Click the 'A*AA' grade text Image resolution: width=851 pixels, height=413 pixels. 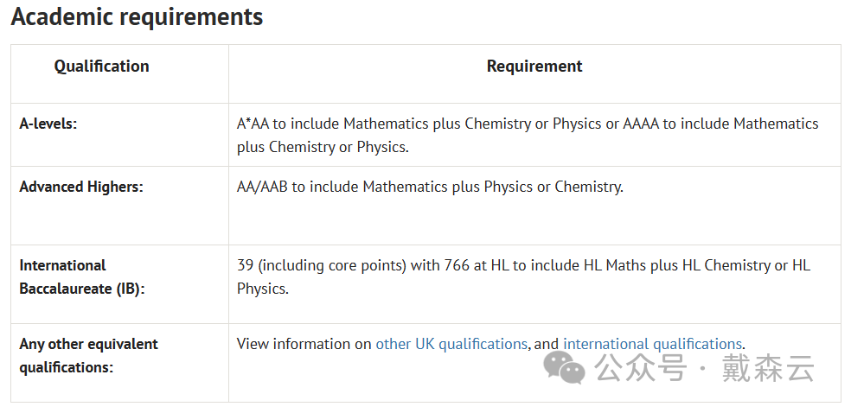[x=253, y=124]
